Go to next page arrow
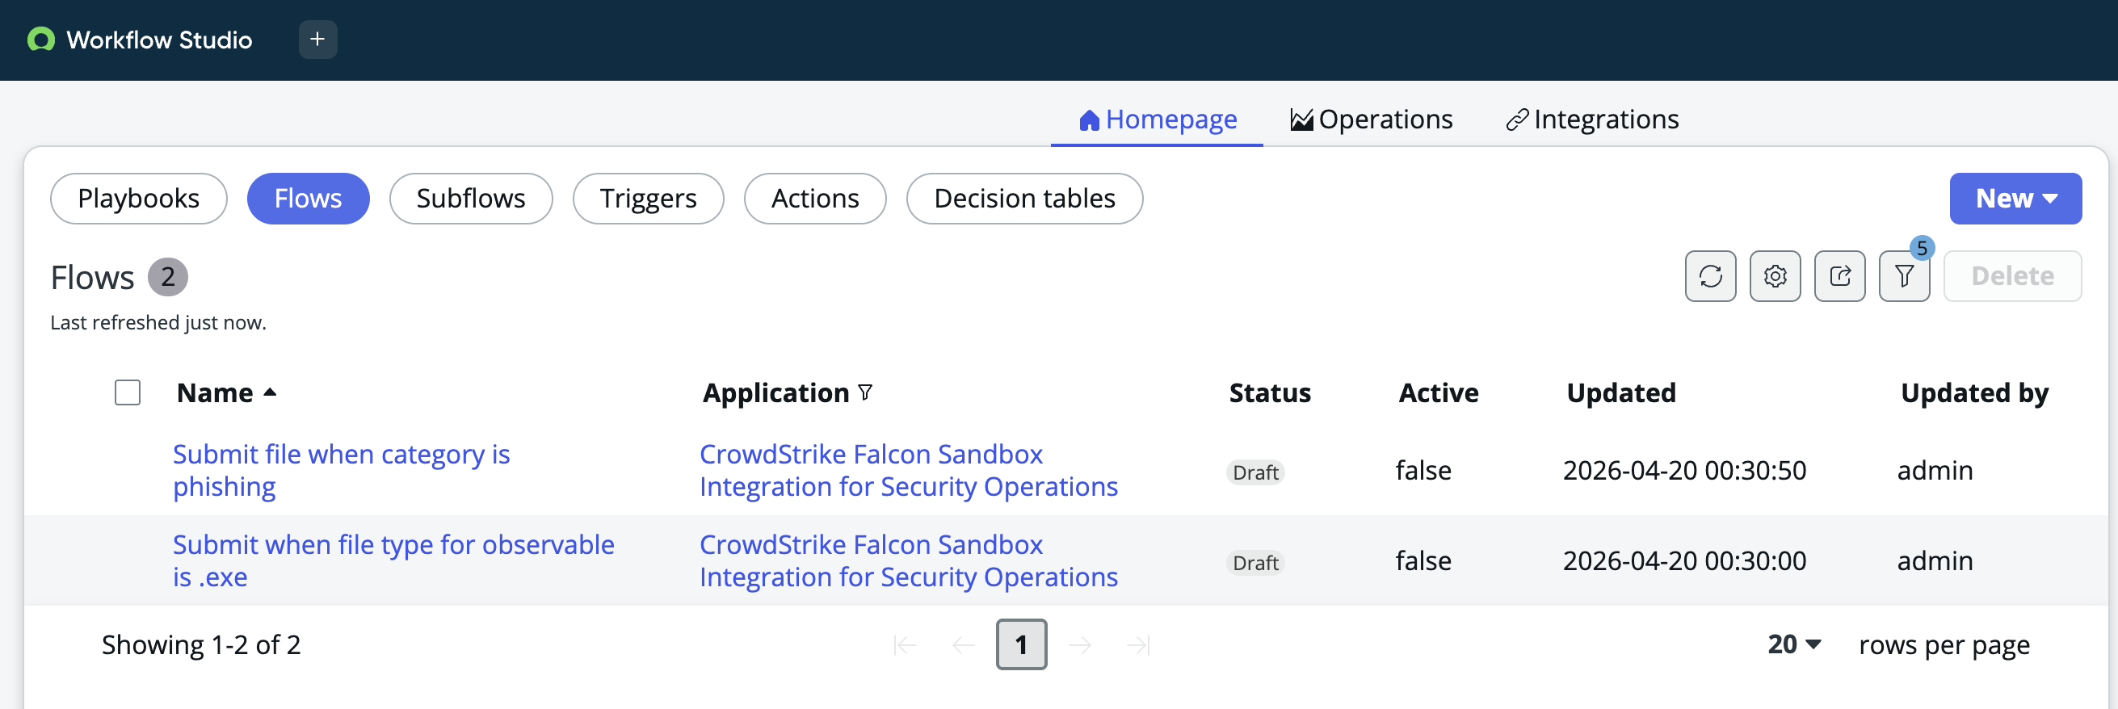This screenshot has height=709, width=2118. click(x=1079, y=645)
